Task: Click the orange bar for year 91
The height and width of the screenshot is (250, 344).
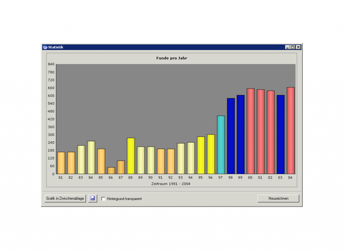Action: (161, 161)
